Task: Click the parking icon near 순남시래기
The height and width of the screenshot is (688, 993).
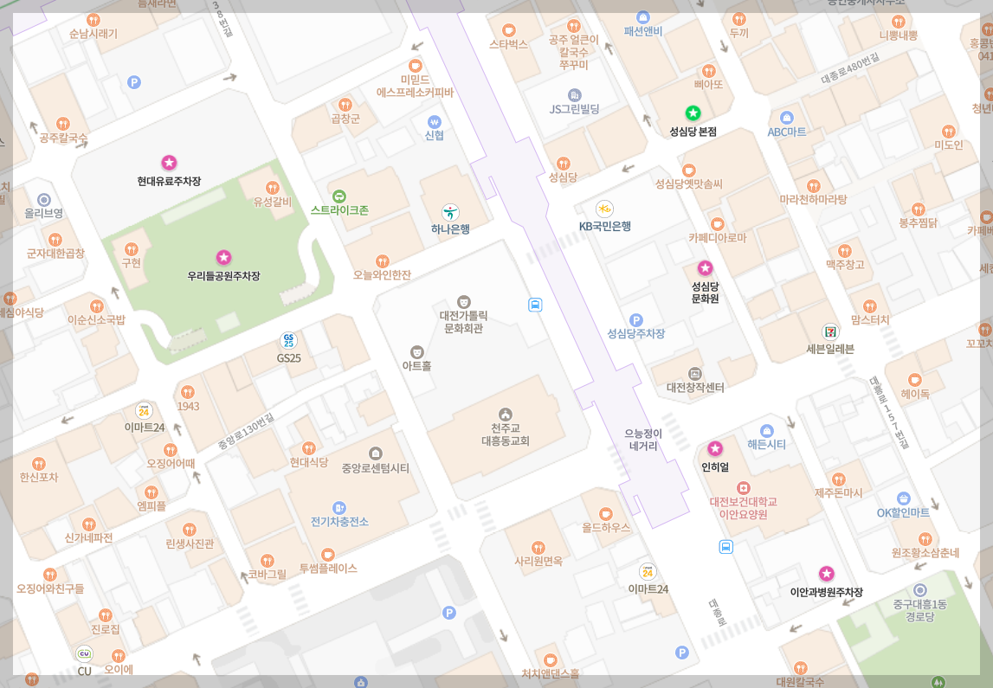Action: 133,82
